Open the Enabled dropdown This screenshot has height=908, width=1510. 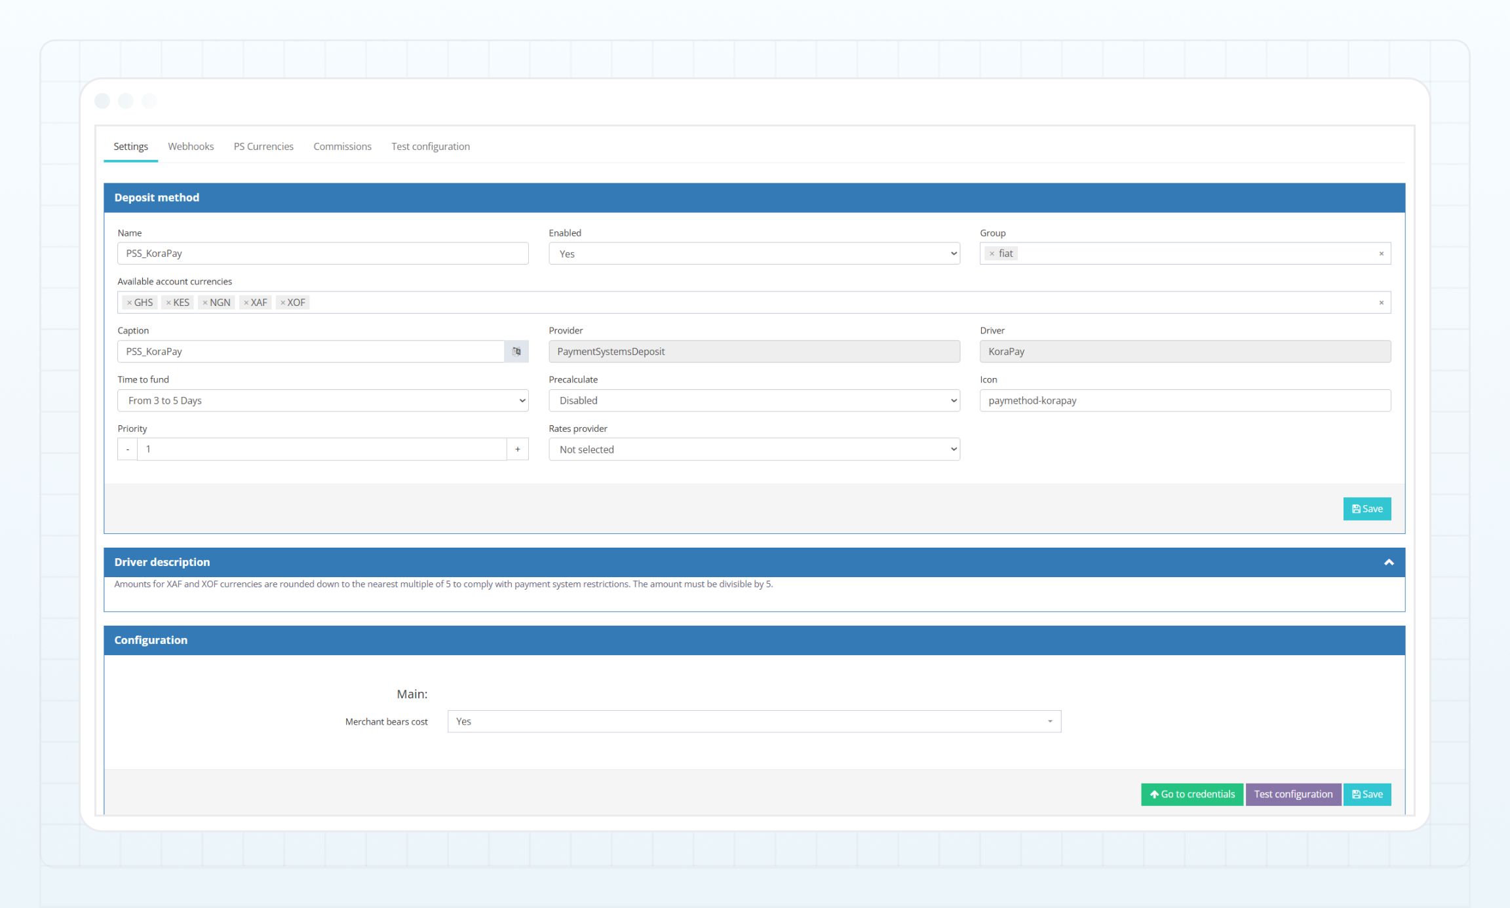tap(754, 254)
